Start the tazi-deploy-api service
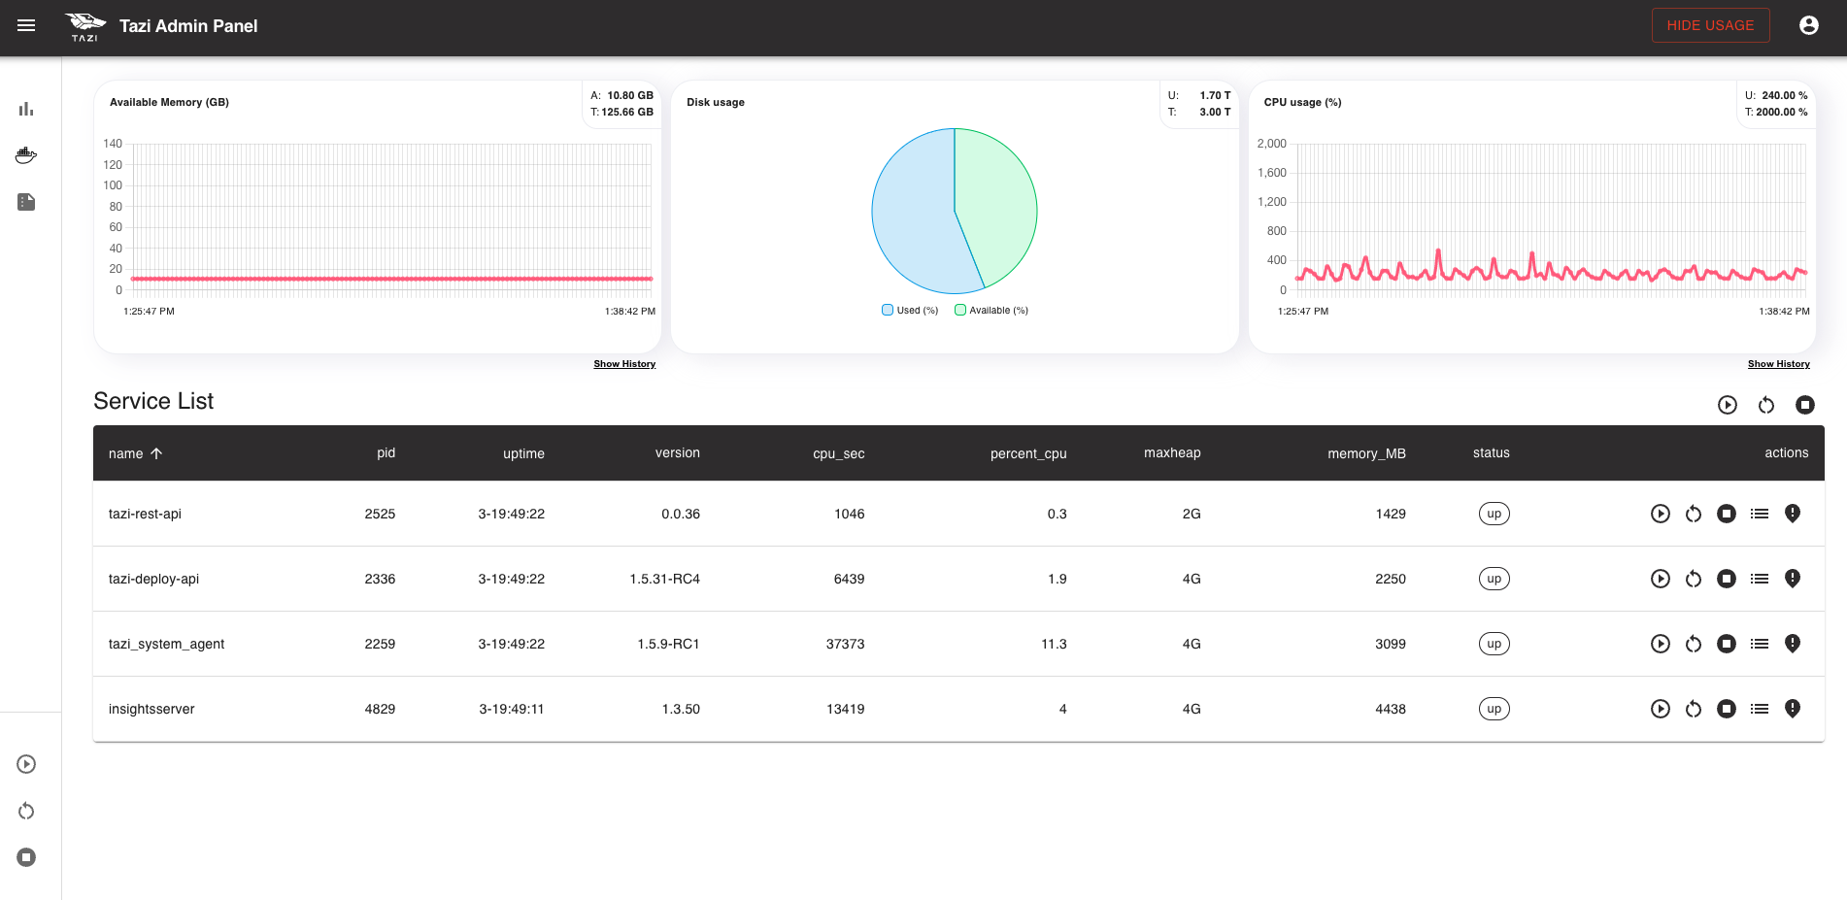The image size is (1847, 900). point(1661,579)
